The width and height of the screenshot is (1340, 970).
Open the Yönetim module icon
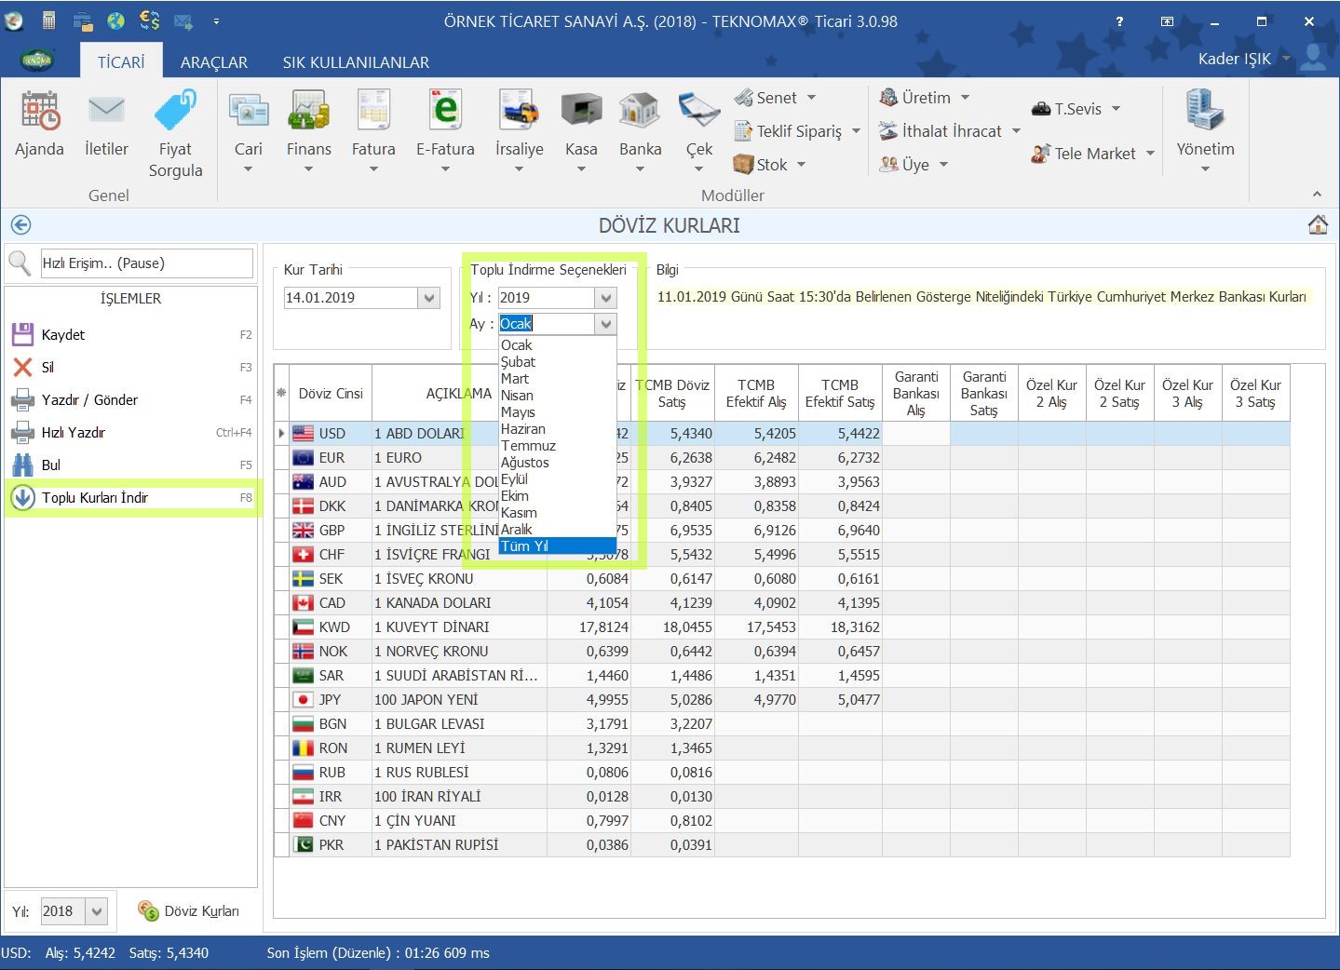1205,112
